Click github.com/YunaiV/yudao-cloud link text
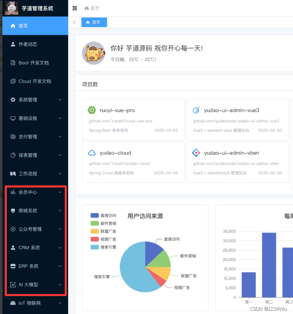Viewport: 293px width, 314px height. [x=119, y=164]
